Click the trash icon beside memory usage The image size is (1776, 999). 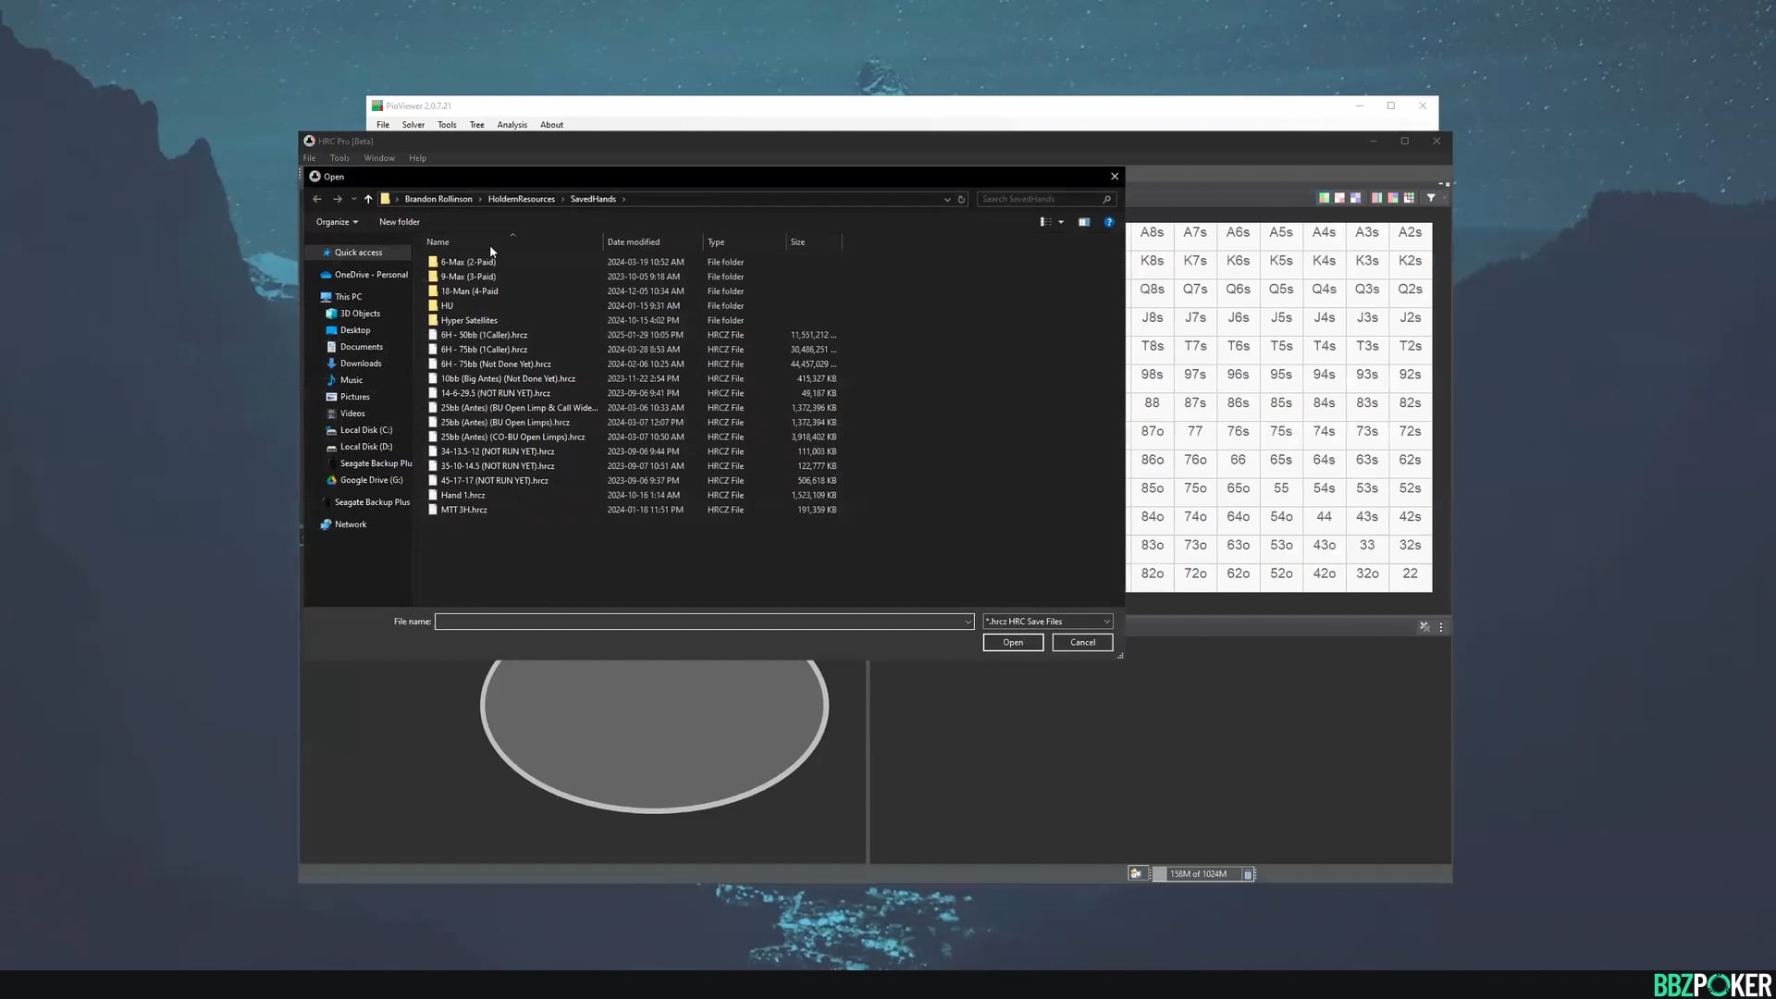[1247, 874]
